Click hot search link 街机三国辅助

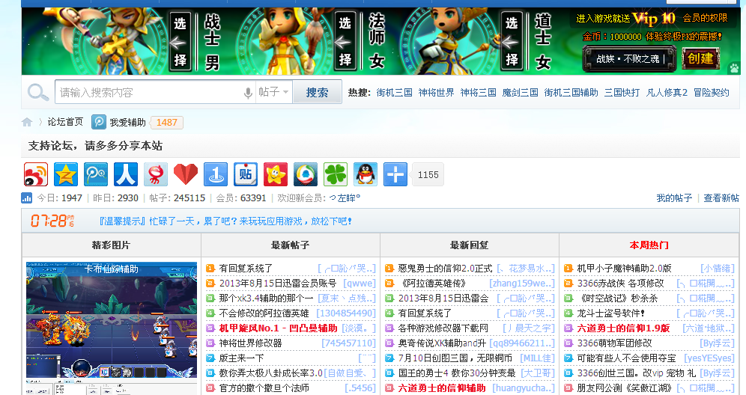point(571,93)
